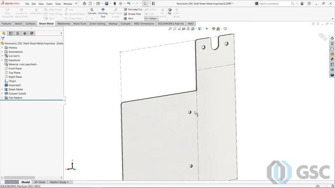This screenshot has height=188, width=335.
Task: Expand the Cut list(1) folder
Action: (2, 56)
